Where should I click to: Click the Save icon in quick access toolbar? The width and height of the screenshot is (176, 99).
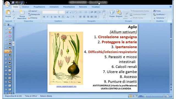pos(13,2)
